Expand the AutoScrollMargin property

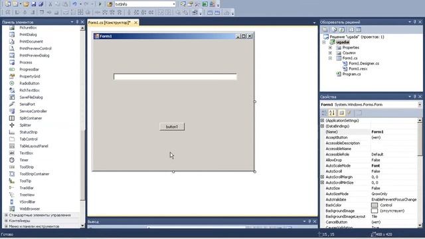coord(322,177)
